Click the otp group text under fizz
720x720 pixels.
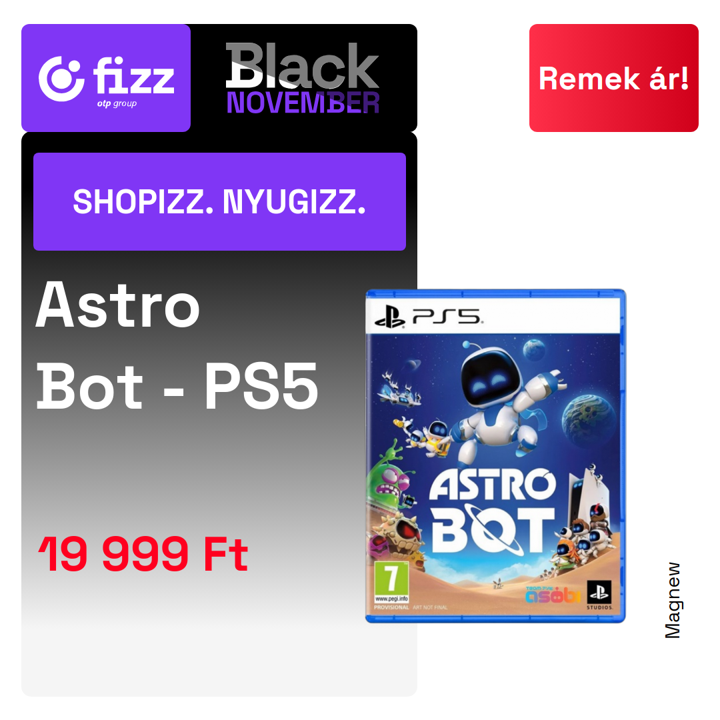point(117,103)
